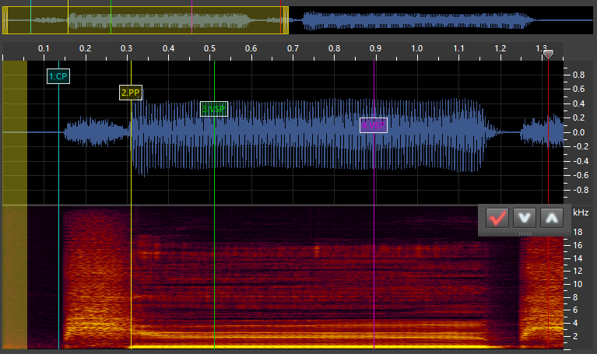Click the 0.5 mark on the time ruler

(x=209, y=49)
